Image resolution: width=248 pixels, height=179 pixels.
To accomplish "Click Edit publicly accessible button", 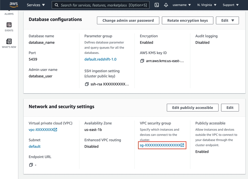I will 192,108.
